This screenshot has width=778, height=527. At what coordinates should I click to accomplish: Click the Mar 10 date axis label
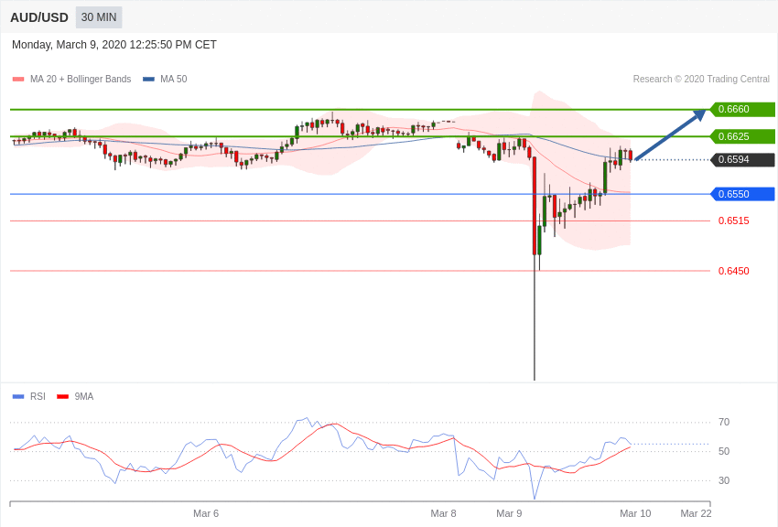tap(635, 513)
